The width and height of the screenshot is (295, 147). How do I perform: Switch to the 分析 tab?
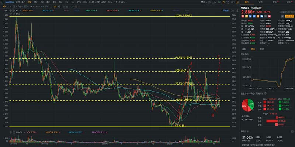point(261,2)
